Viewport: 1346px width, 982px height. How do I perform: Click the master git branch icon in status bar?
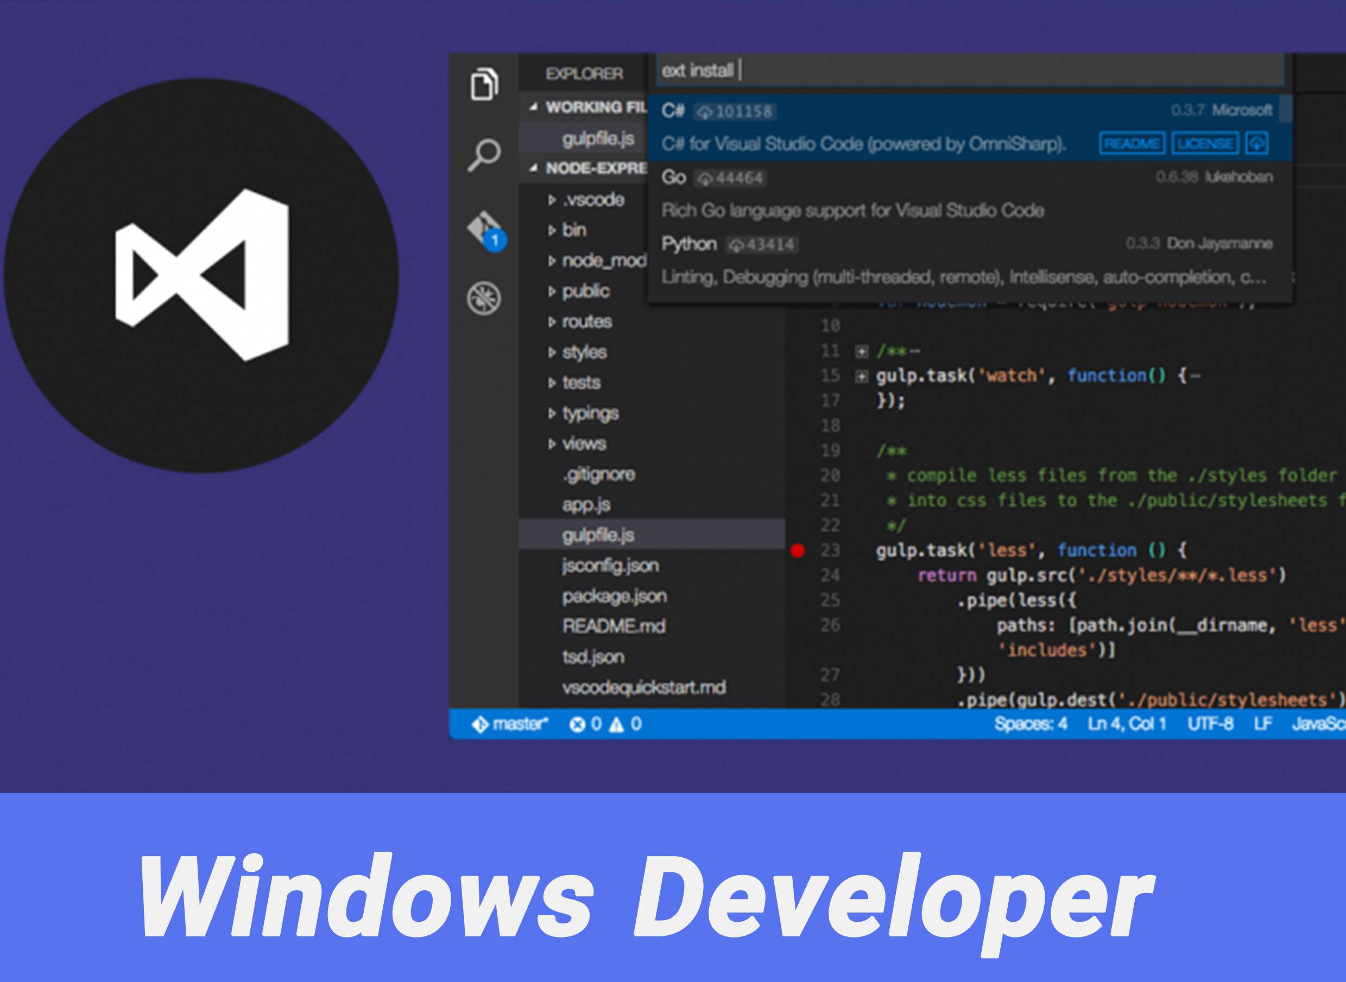click(480, 724)
